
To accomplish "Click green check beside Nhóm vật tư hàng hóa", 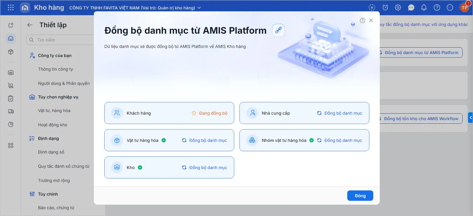I will pos(312,140).
